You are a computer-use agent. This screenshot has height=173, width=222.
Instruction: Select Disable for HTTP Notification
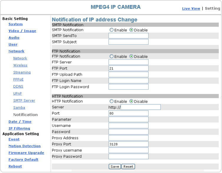click(x=131, y=101)
